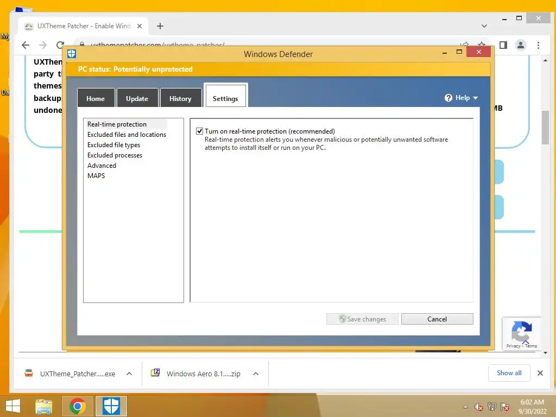556x417 pixels.
Task: Click Windows Aero zip file icon in downloads
Action: pyautogui.click(x=155, y=372)
